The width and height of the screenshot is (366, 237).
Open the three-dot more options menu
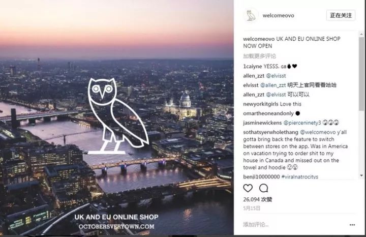(x=352, y=225)
